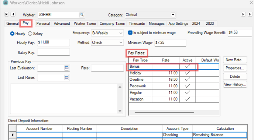This screenshot has width=254, height=140.
Task: Click the View History button
Action: [x=235, y=84]
